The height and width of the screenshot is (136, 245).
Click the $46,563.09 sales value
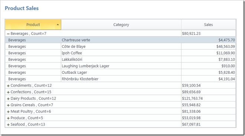click(x=225, y=46)
